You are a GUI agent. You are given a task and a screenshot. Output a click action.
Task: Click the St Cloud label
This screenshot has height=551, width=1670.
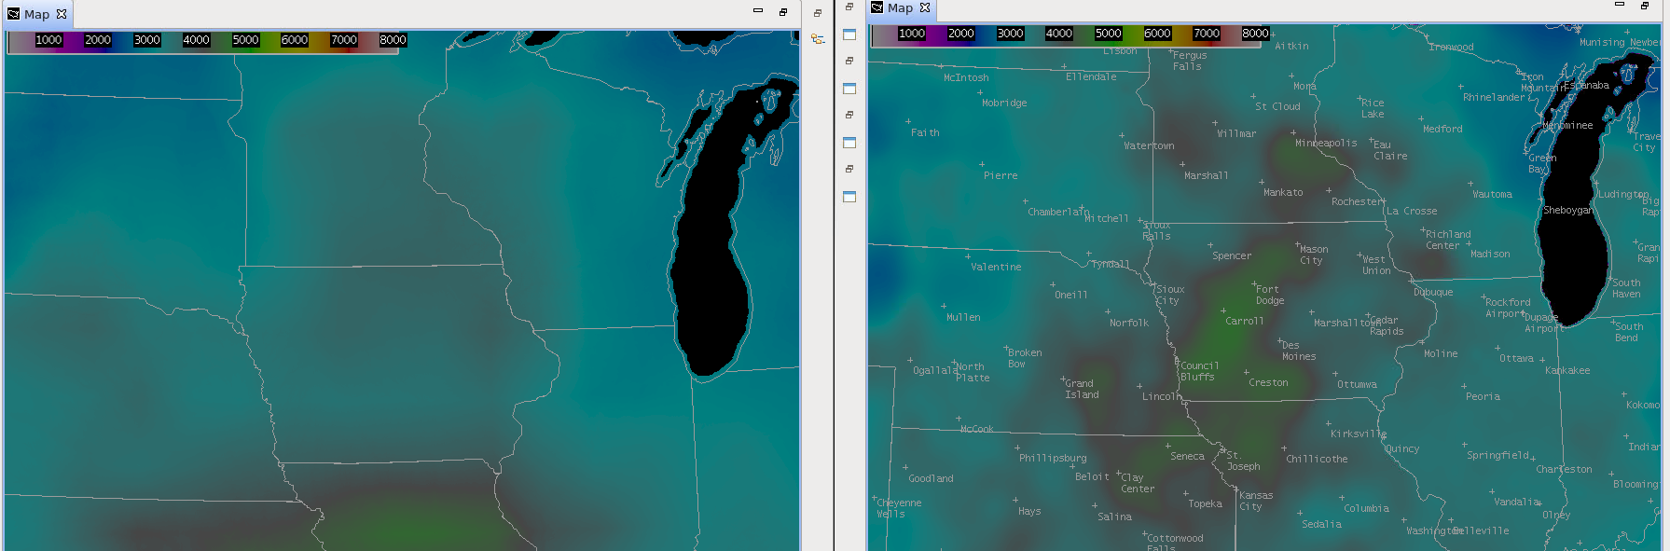click(x=1277, y=106)
